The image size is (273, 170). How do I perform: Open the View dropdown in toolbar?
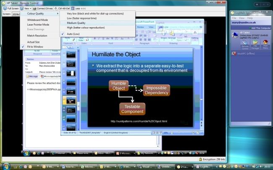[x=26, y=8]
